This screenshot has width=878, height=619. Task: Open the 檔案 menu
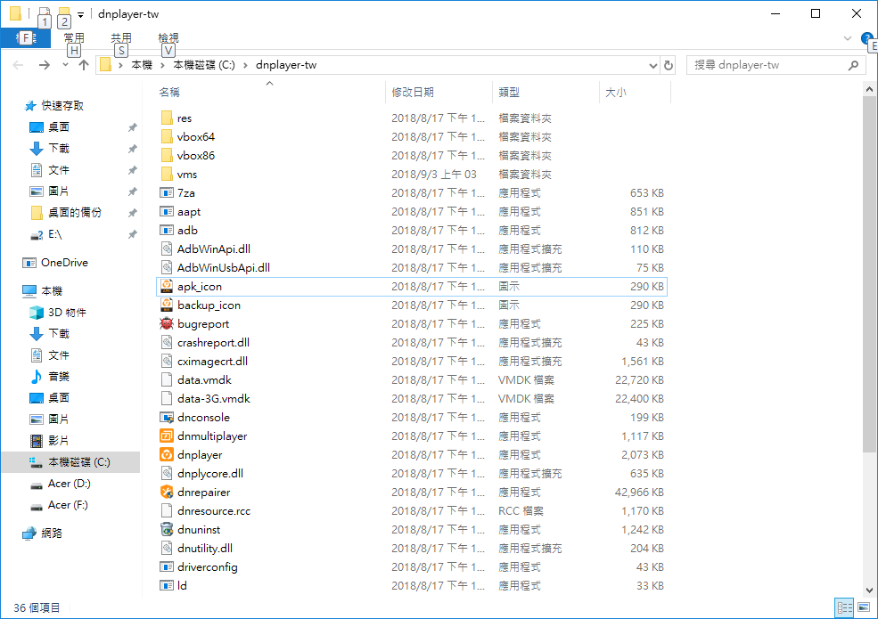(26, 38)
